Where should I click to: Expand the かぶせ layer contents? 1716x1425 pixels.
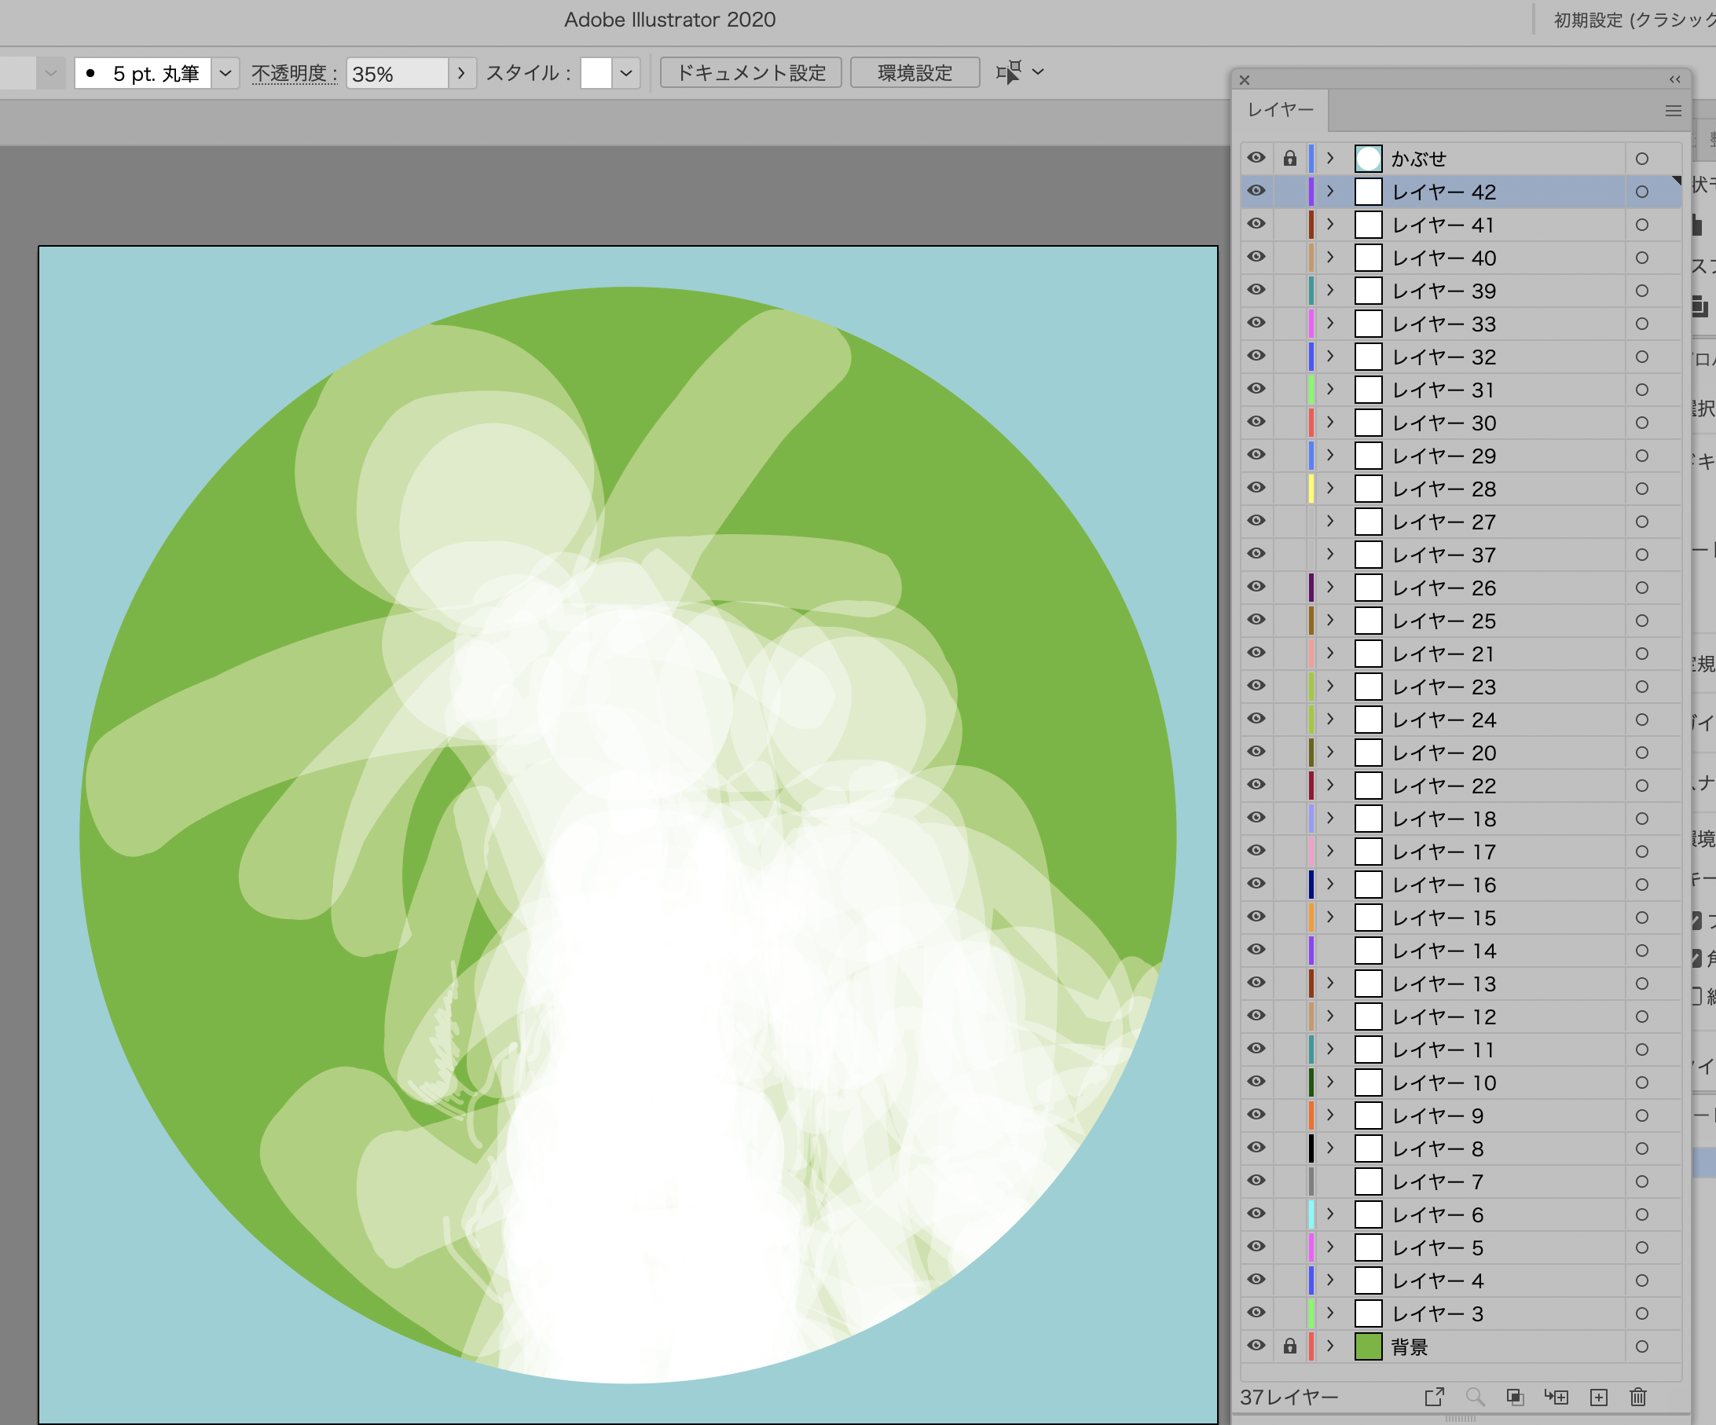pyautogui.click(x=1330, y=158)
